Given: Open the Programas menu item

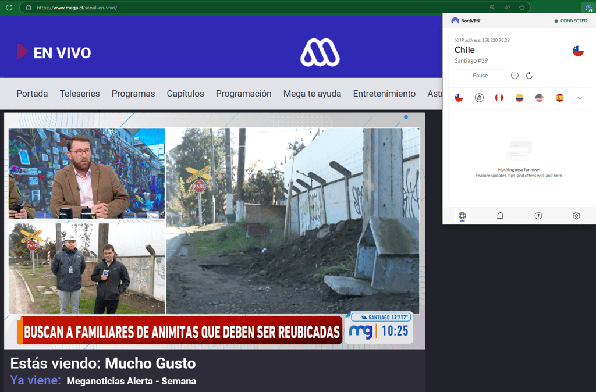Looking at the screenshot, I should point(133,94).
